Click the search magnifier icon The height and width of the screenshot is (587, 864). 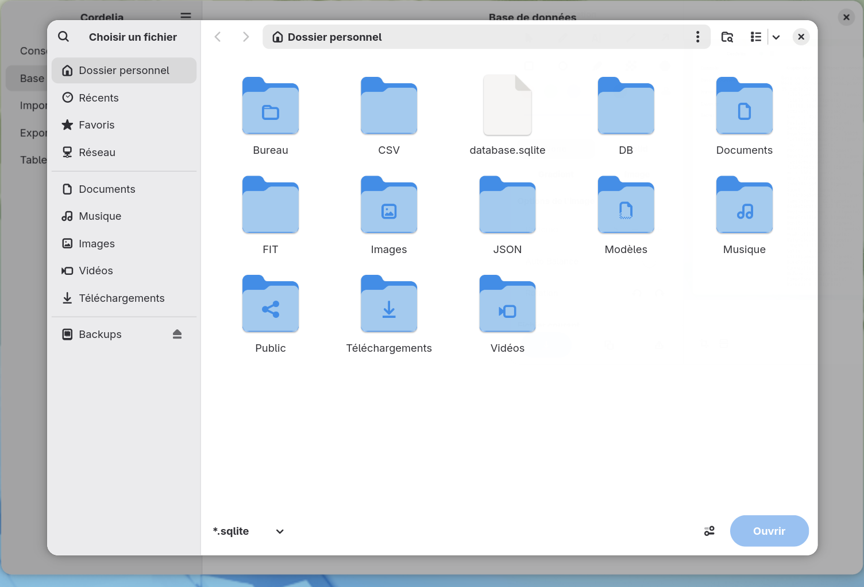pyautogui.click(x=64, y=37)
